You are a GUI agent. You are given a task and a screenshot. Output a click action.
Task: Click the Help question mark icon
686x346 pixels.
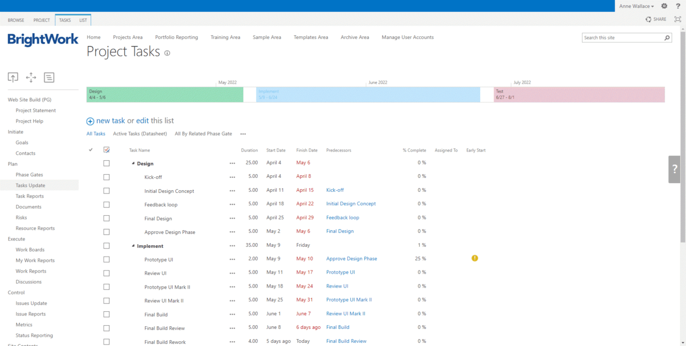click(678, 6)
